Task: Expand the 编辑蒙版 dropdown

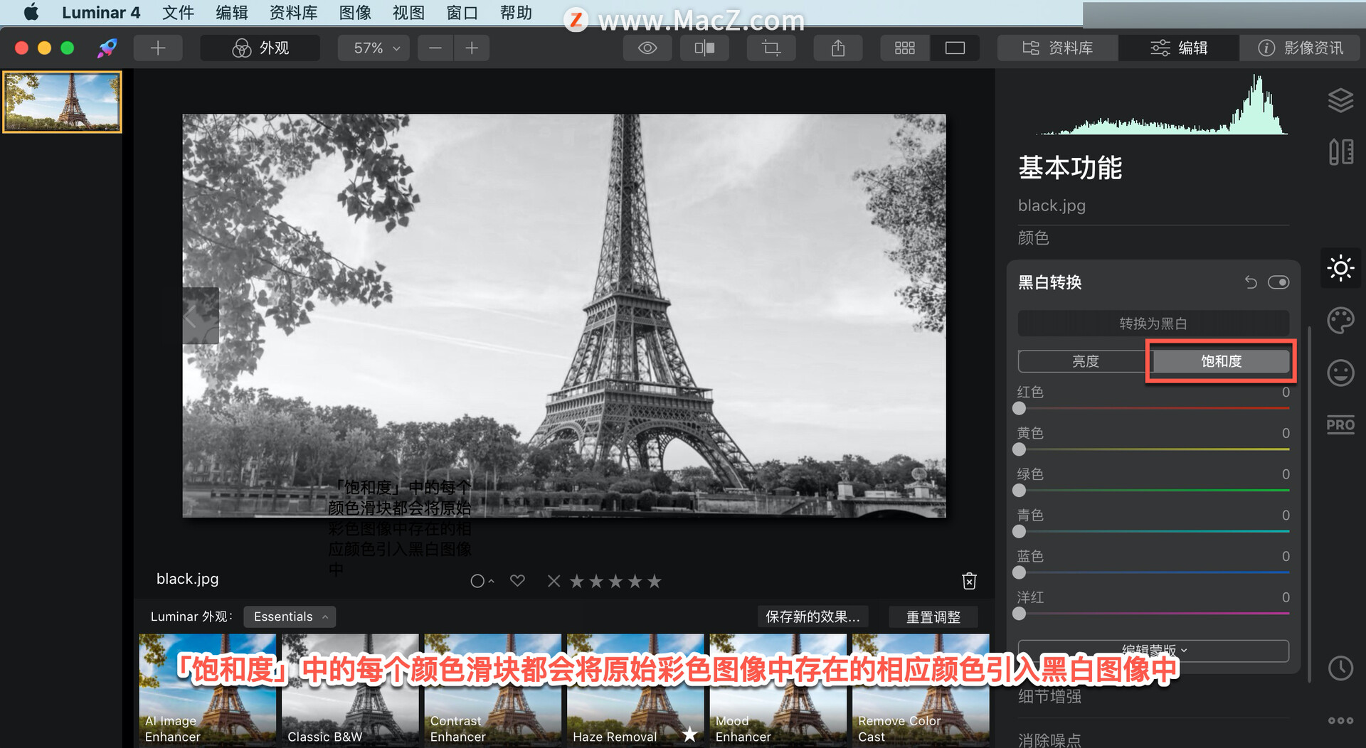Action: (1153, 650)
